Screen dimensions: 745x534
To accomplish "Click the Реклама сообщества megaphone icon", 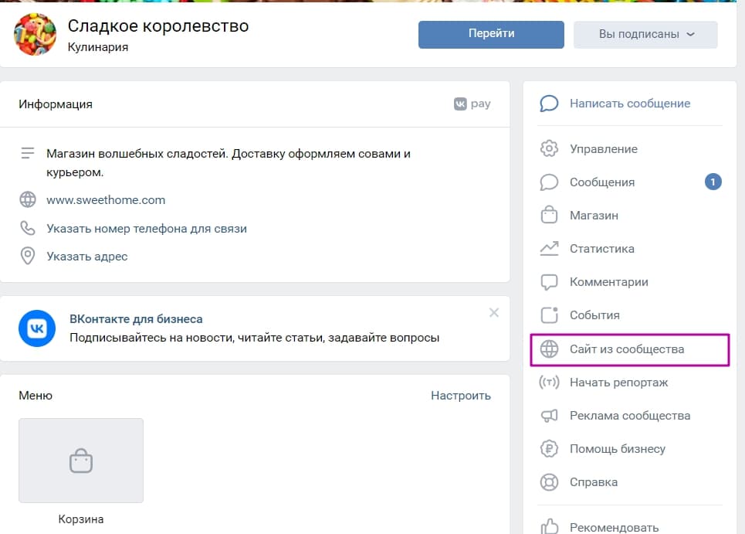I will 549,415.
